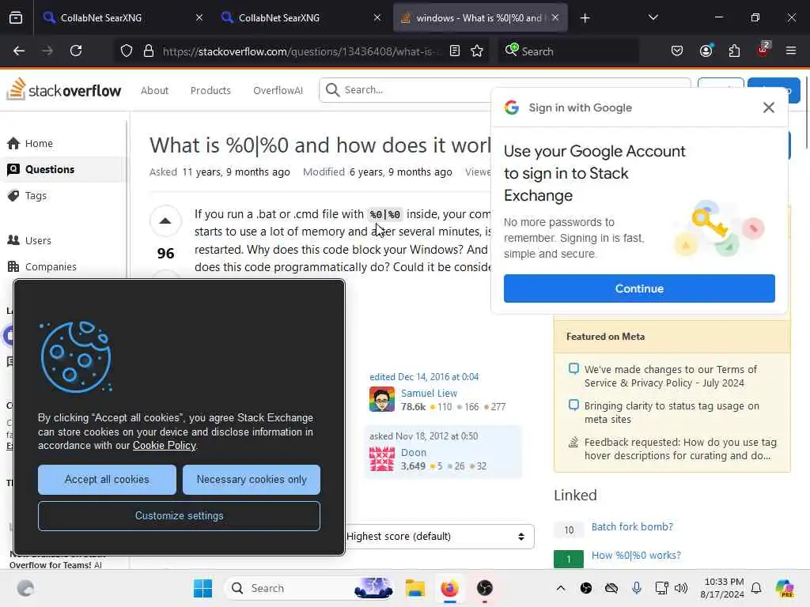Open the About menu item
The height and width of the screenshot is (607, 810).
(154, 90)
